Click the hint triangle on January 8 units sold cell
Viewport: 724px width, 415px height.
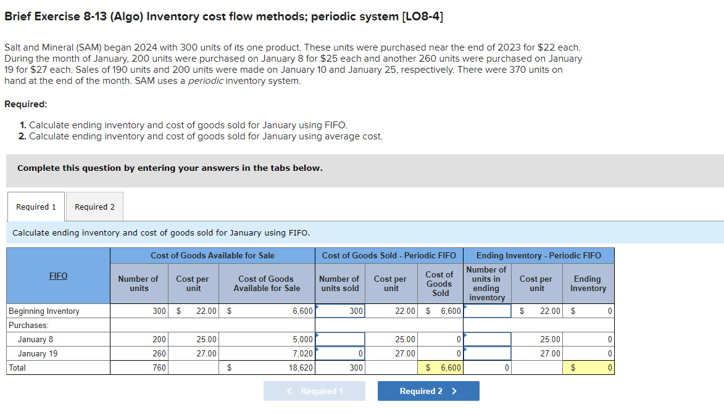pos(317,334)
